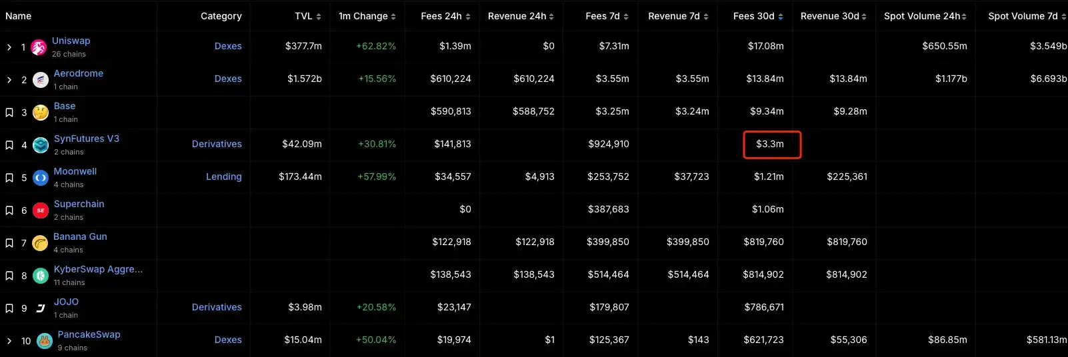Click the Banana Gun logo icon
This screenshot has width=1068, height=357.
41,243
